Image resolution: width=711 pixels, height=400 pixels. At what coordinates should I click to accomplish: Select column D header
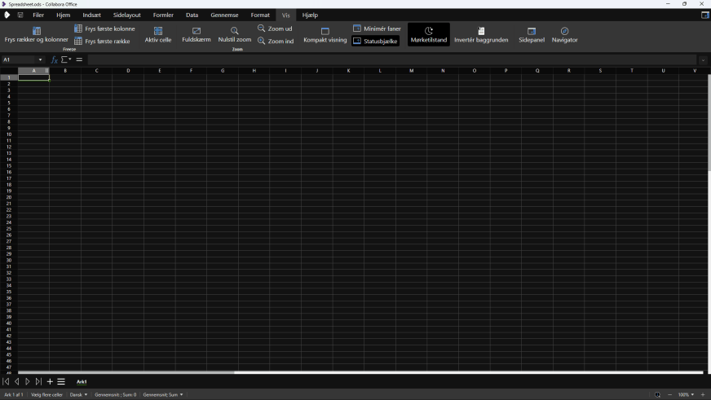pos(128,71)
